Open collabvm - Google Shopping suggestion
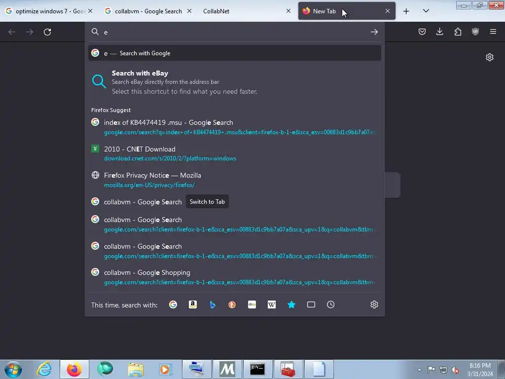Viewport: 505px width, 379px height. point(234,277)
